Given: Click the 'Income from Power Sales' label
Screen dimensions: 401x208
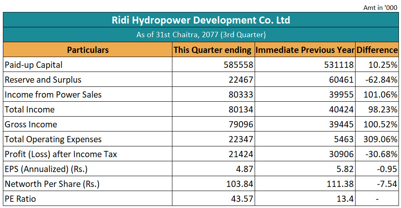Looking at the screenshot, I should click(x=53, y=94).
